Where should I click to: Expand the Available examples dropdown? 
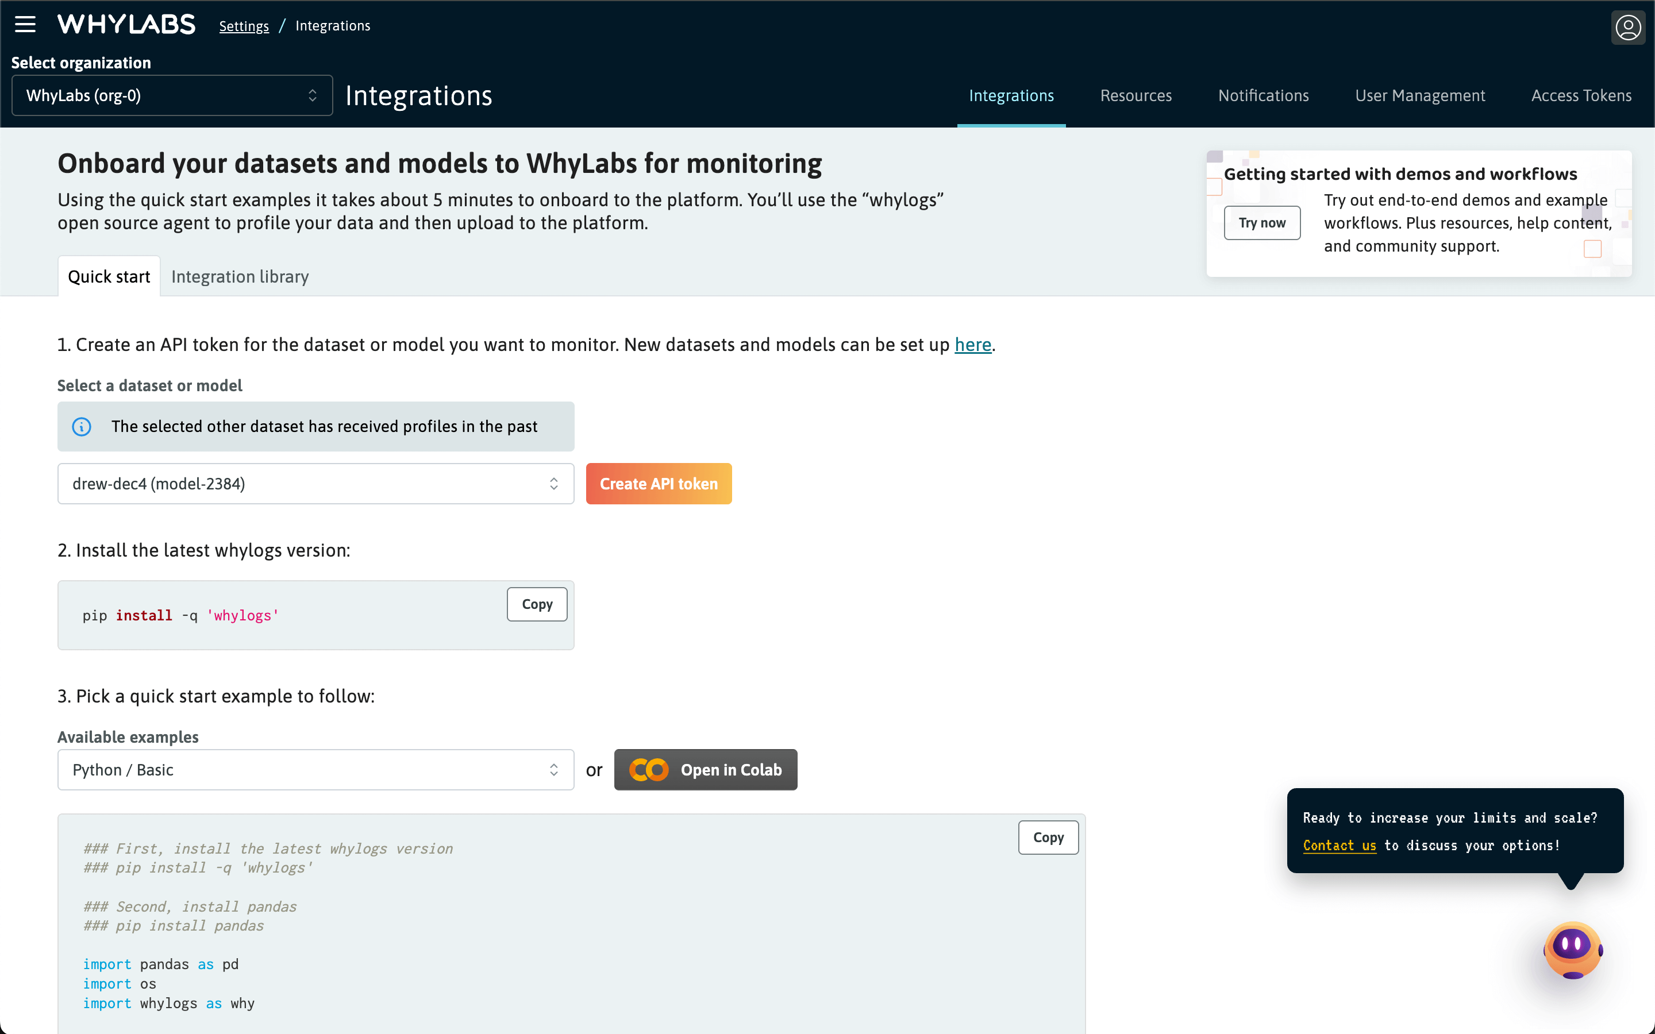pyautogui.click(x=315, y=770)
